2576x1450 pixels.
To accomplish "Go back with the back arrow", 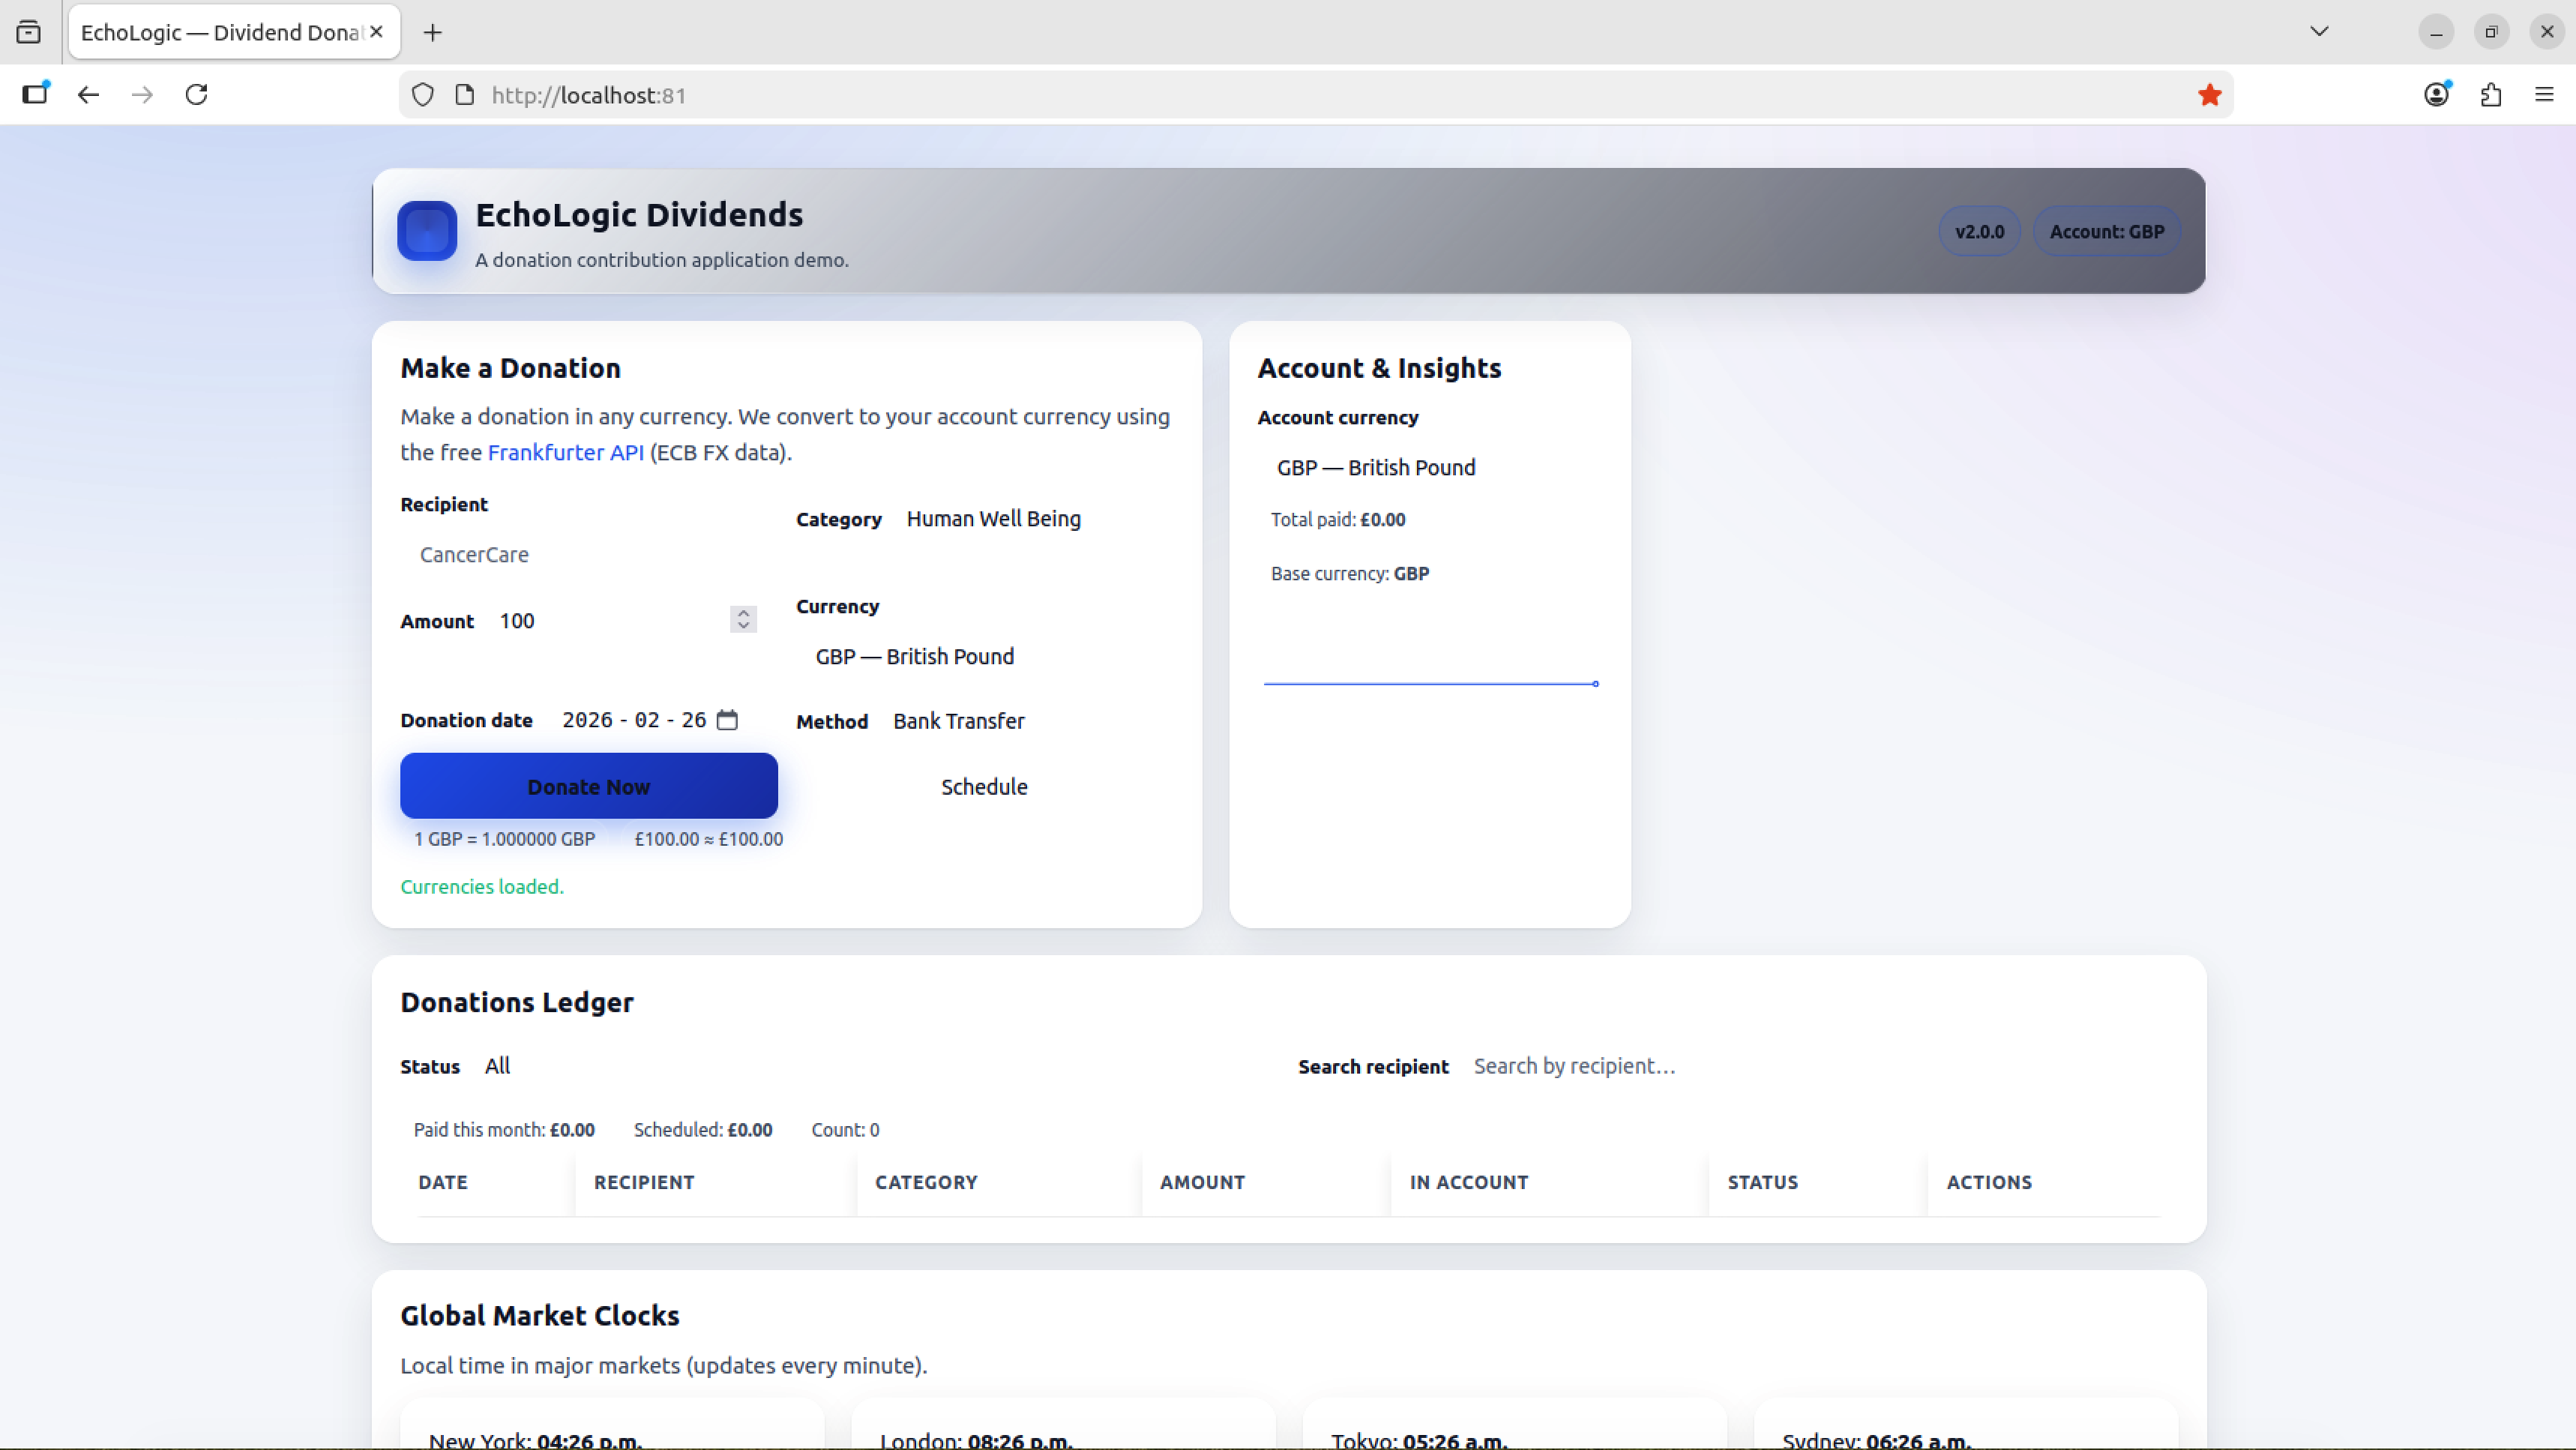I will coord(89,95).
